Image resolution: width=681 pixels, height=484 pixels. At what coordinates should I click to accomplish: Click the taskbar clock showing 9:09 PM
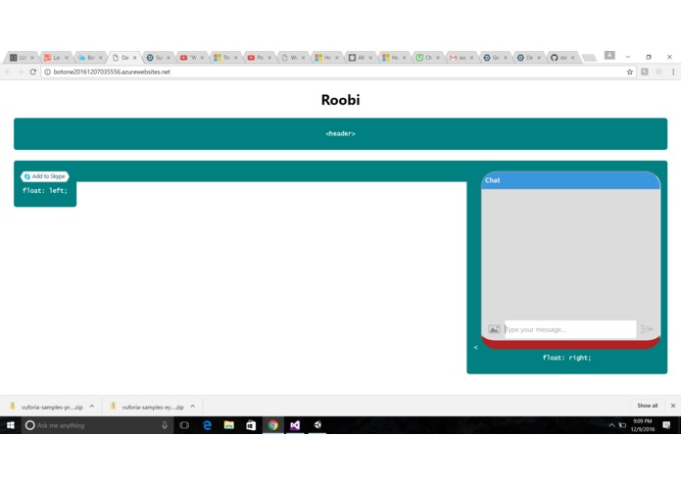coord(643,425)
